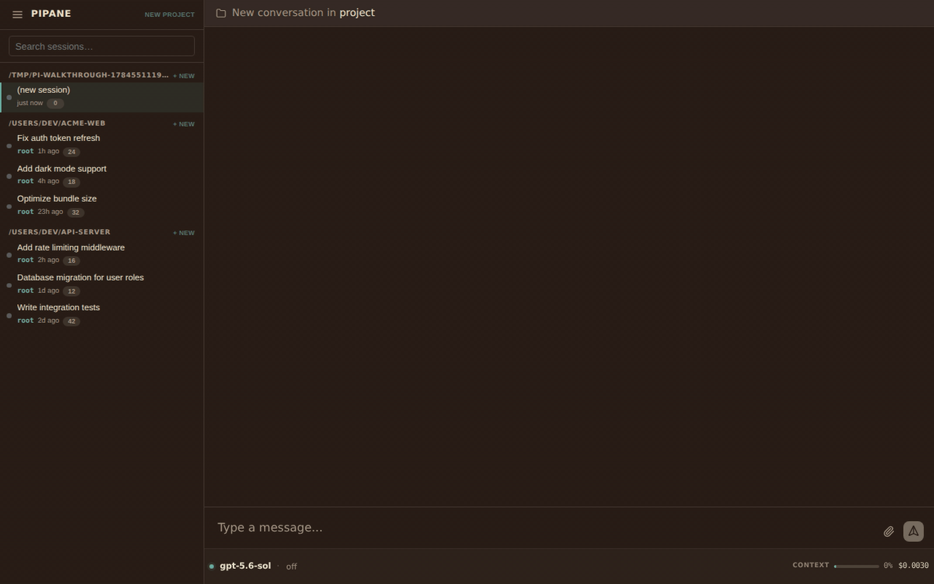Click the PIPANE app title
This screenshot has height=584, width=934.
[51, 13]
